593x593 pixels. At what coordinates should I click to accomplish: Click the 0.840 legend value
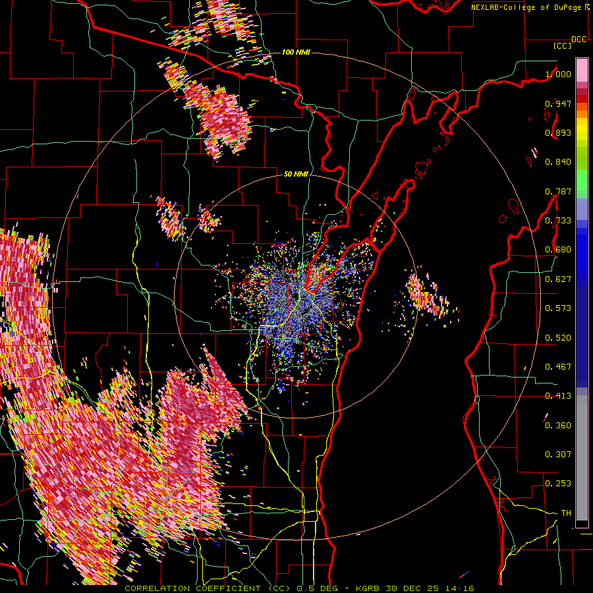tap(558, 162)
